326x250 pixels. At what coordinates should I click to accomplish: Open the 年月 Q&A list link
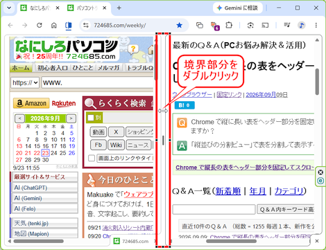point(257,191)
